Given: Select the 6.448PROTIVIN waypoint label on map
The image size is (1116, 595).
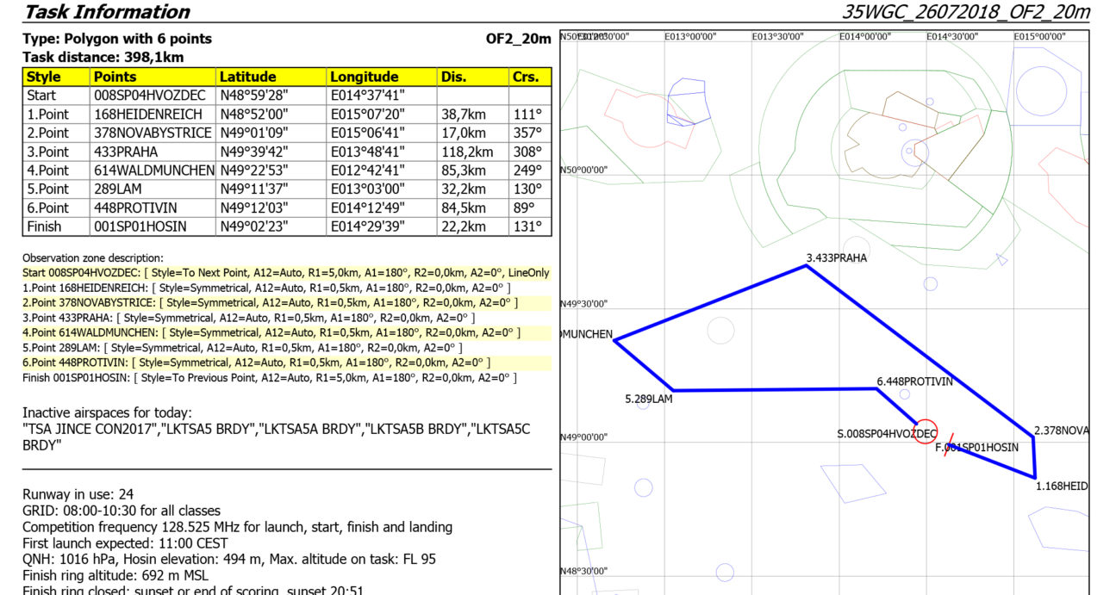Looking at the screenshot, I should tap(914, 381).
